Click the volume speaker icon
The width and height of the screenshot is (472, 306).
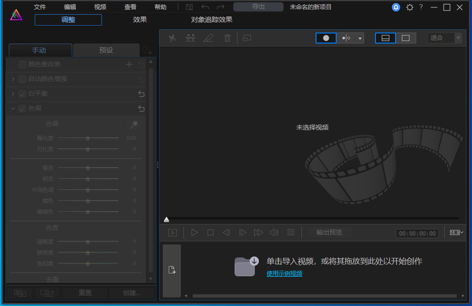coord(274,232)
